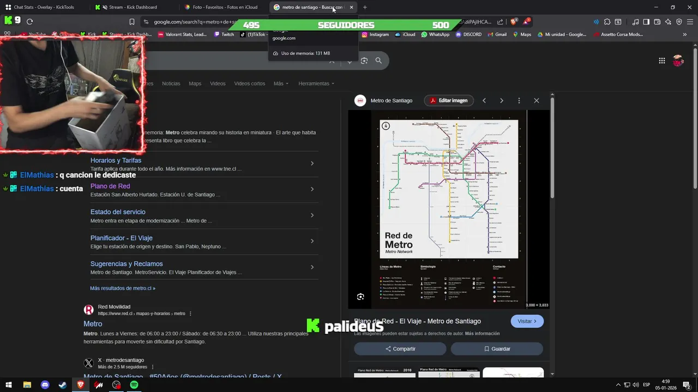The height and width of the screenshot is (392, 698).
Task: Open Brave Rewards triangle icon
Action: click(526, 22)
